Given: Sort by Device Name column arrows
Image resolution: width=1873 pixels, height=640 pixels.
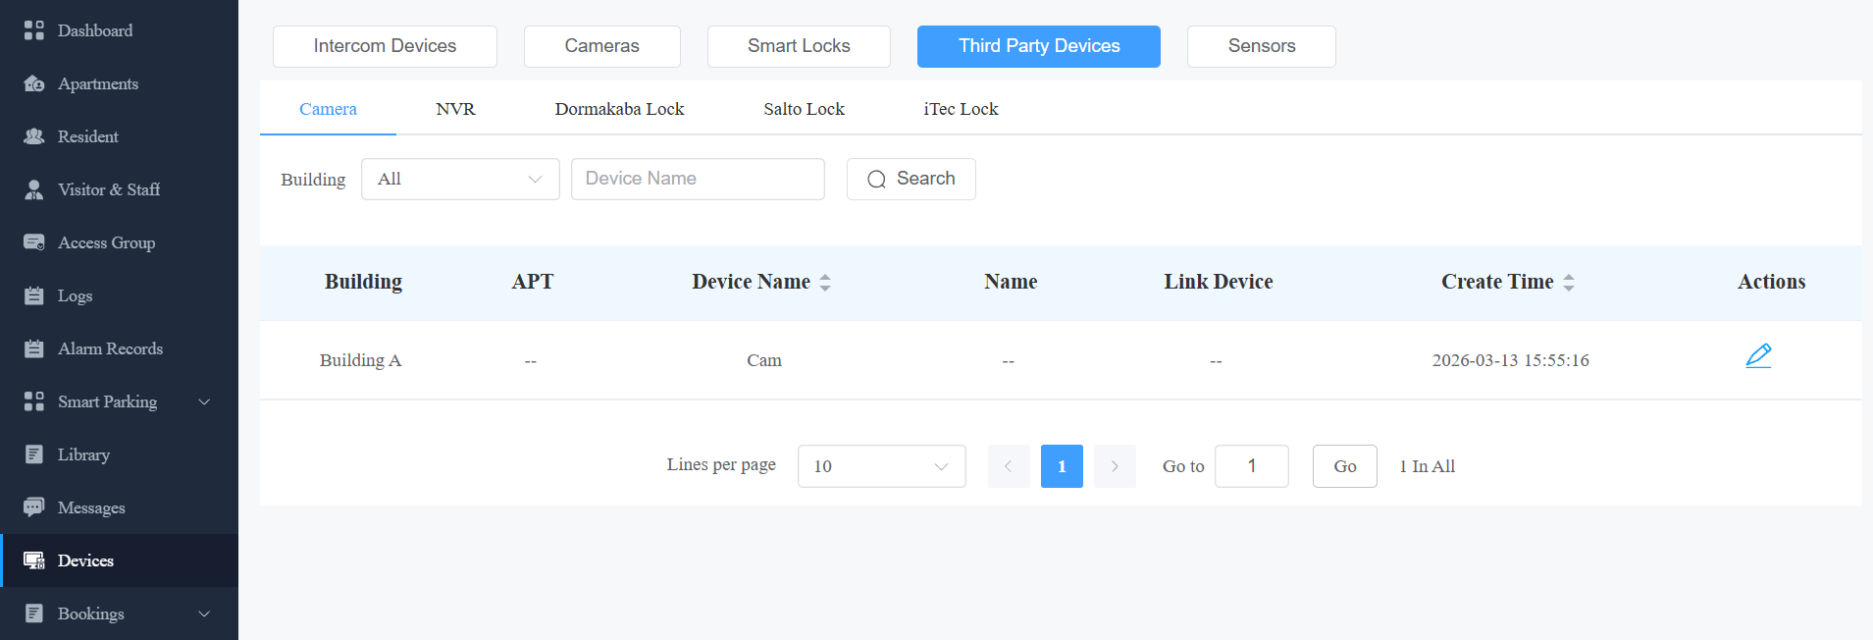Looking at the screenshot, I should click(825, 283).
